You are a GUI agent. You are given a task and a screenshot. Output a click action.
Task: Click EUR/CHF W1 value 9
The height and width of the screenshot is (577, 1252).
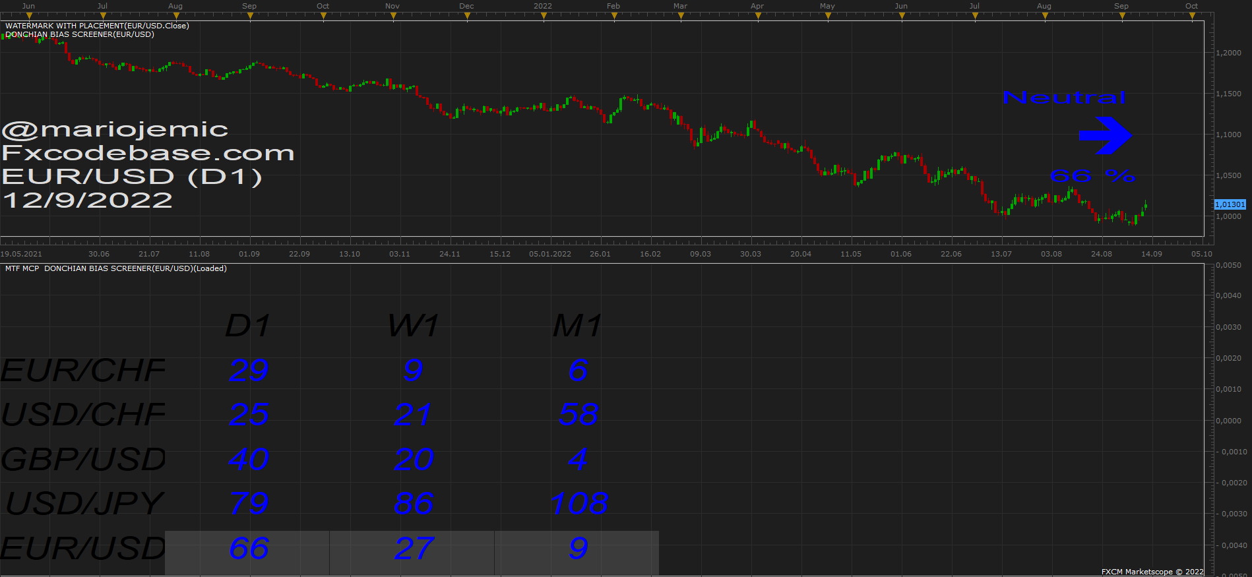[414, 371]
